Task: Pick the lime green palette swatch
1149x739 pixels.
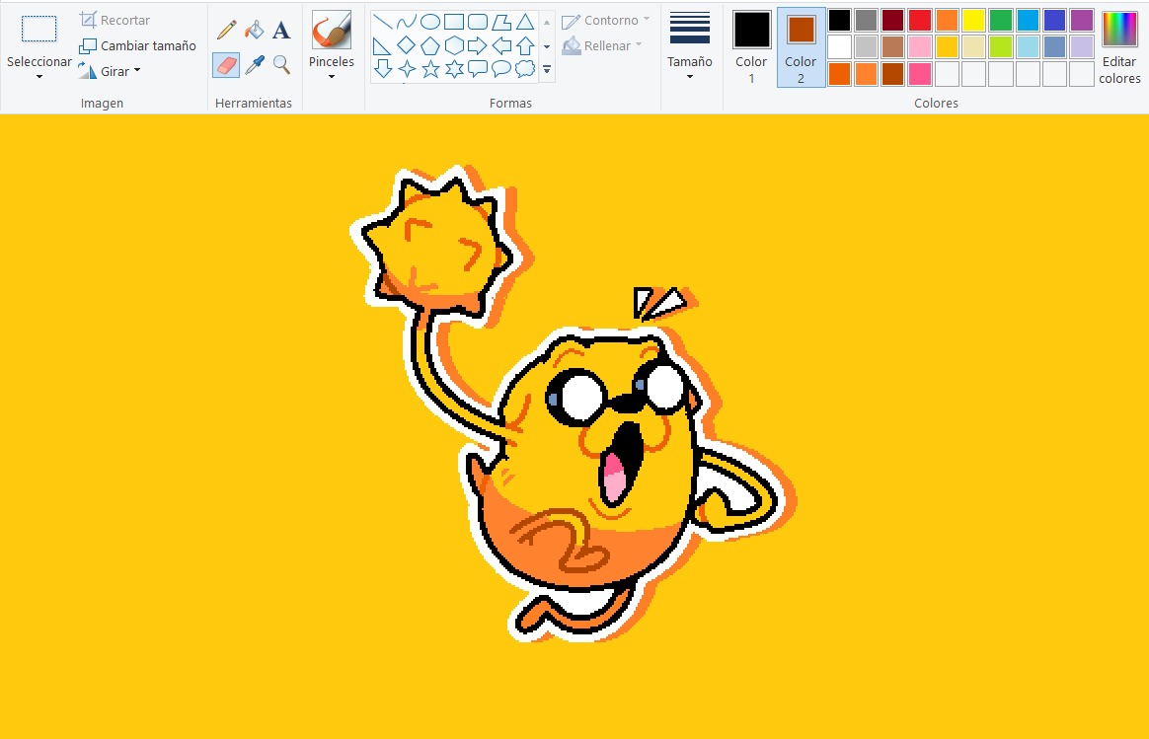Action: 1000,47
